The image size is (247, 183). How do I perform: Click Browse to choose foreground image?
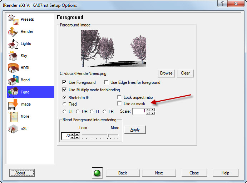coord(166,73)
